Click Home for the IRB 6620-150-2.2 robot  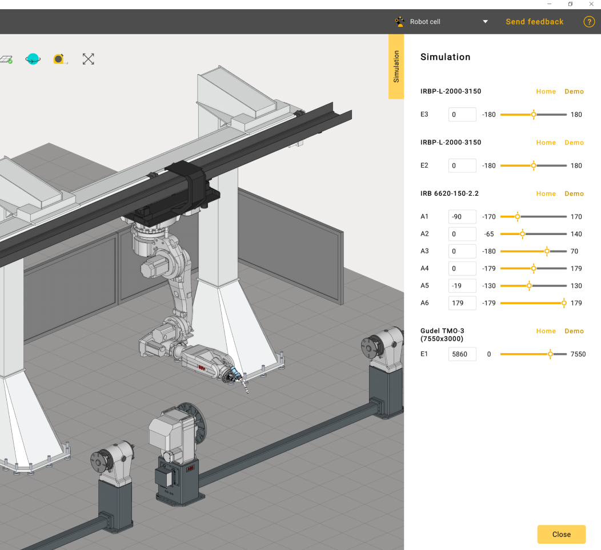click(546, 194)
